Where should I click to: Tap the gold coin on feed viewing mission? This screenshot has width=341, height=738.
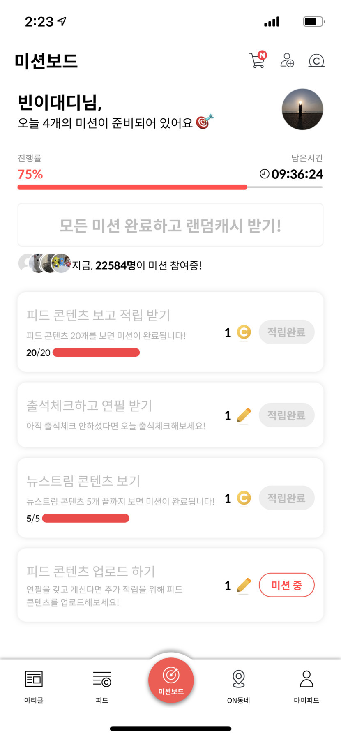click(x=244, y=332)
